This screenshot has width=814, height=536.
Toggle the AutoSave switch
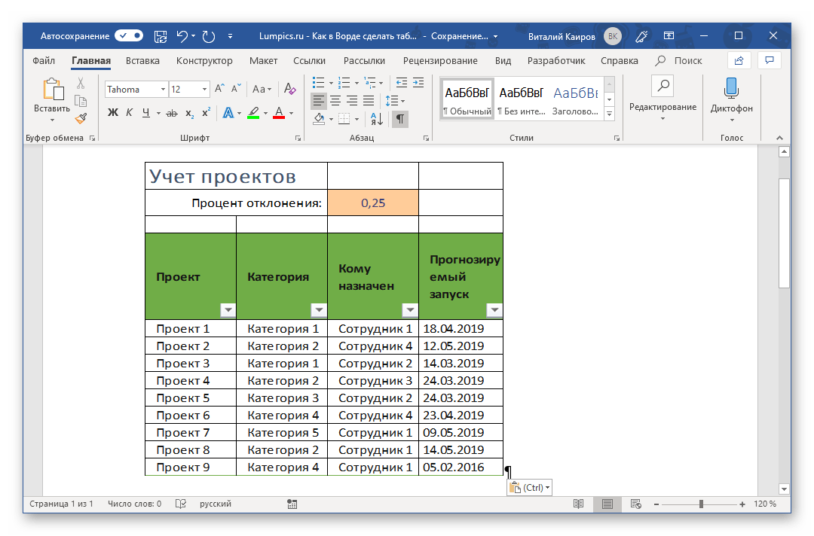pyautogui.click(x=129, y=36)
